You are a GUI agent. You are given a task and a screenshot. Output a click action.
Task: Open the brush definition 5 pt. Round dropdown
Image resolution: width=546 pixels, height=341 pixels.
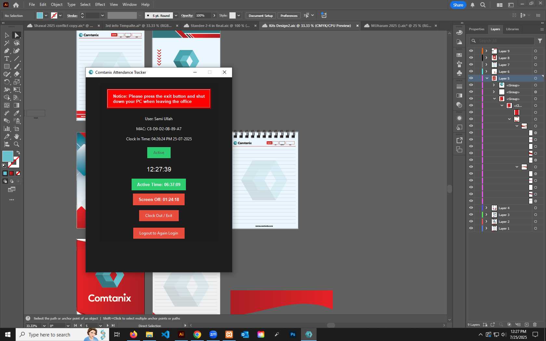pyautogui.click(x=176, y=16)
